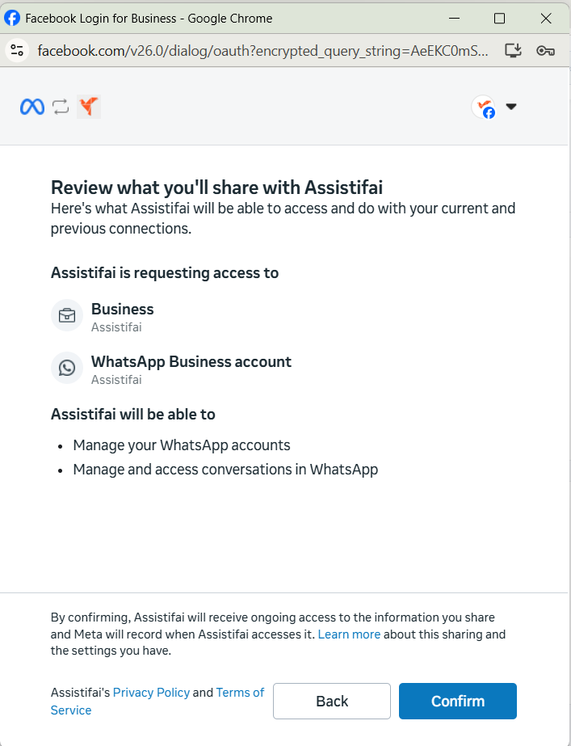
Task: Expand the account switcher dropdown arrow
Action: pos(511,107)
